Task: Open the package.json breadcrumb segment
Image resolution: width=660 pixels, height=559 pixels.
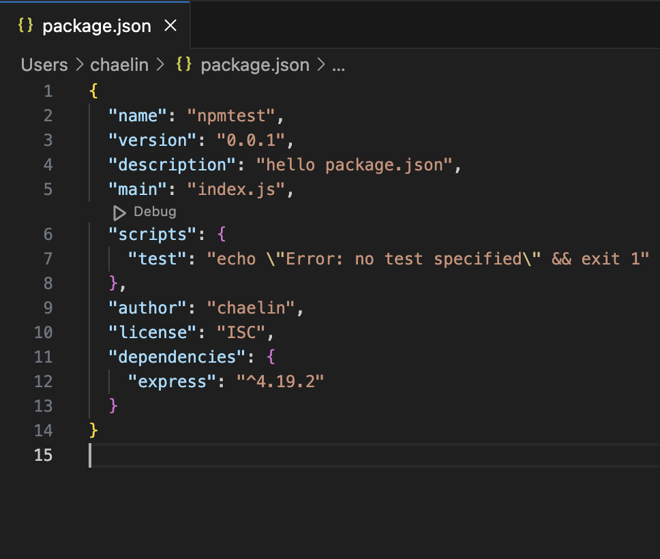Action: tap(254, 65)
